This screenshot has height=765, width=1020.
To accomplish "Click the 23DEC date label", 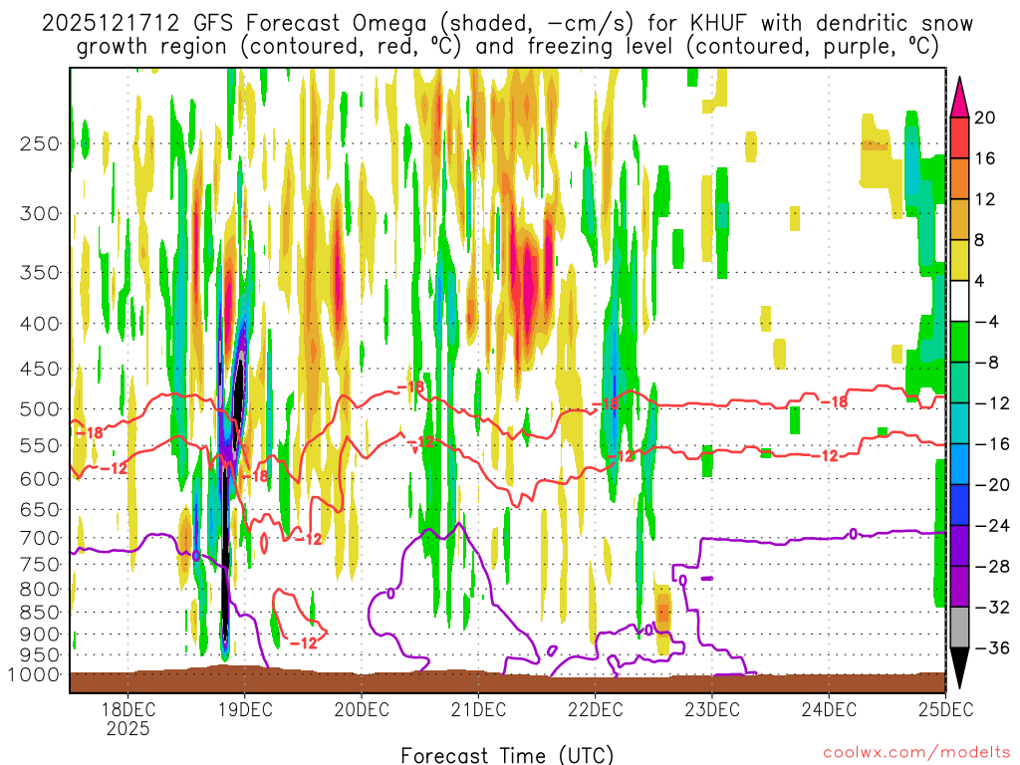I will coord(711,709).
